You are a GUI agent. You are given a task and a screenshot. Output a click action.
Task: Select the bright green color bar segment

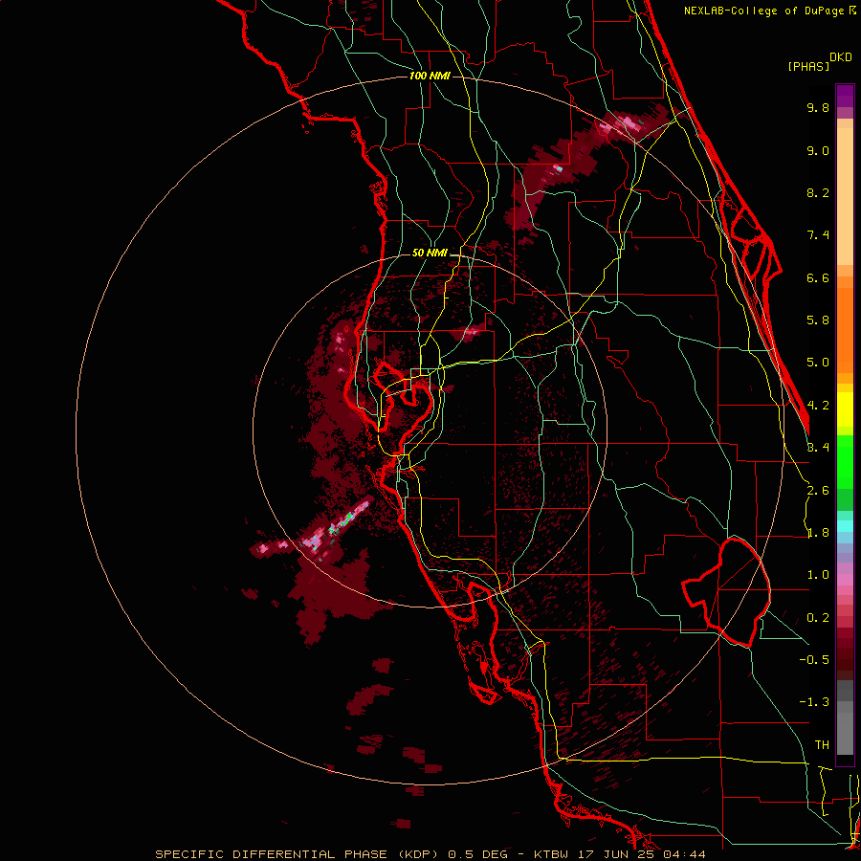pos(845,461)
